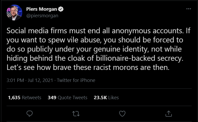Open the @piersmorgan handle link
This screenshot has height=122, width=198.
(42, 16)
